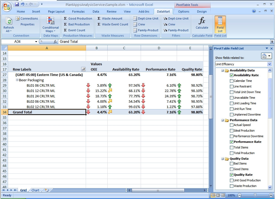
Task: Zoom in with the plus button
Action: coord(271,195)
